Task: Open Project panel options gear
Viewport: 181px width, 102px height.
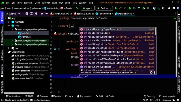Action: coord(42,14)
